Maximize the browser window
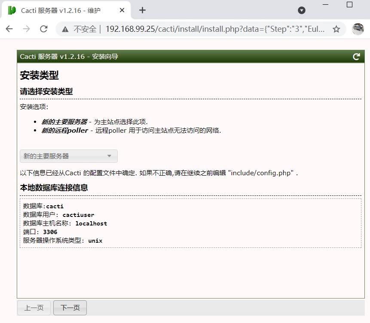 tap(349, 4)
